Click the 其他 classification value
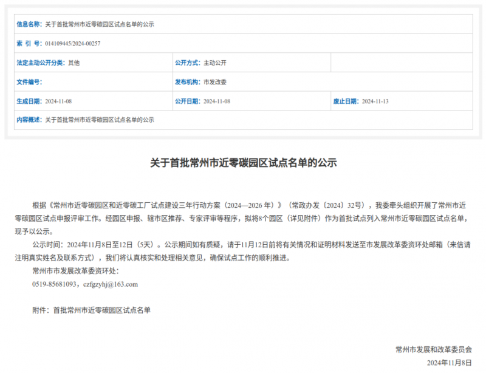Viewport: 486px width, 373px height. (x=74, y=63)
